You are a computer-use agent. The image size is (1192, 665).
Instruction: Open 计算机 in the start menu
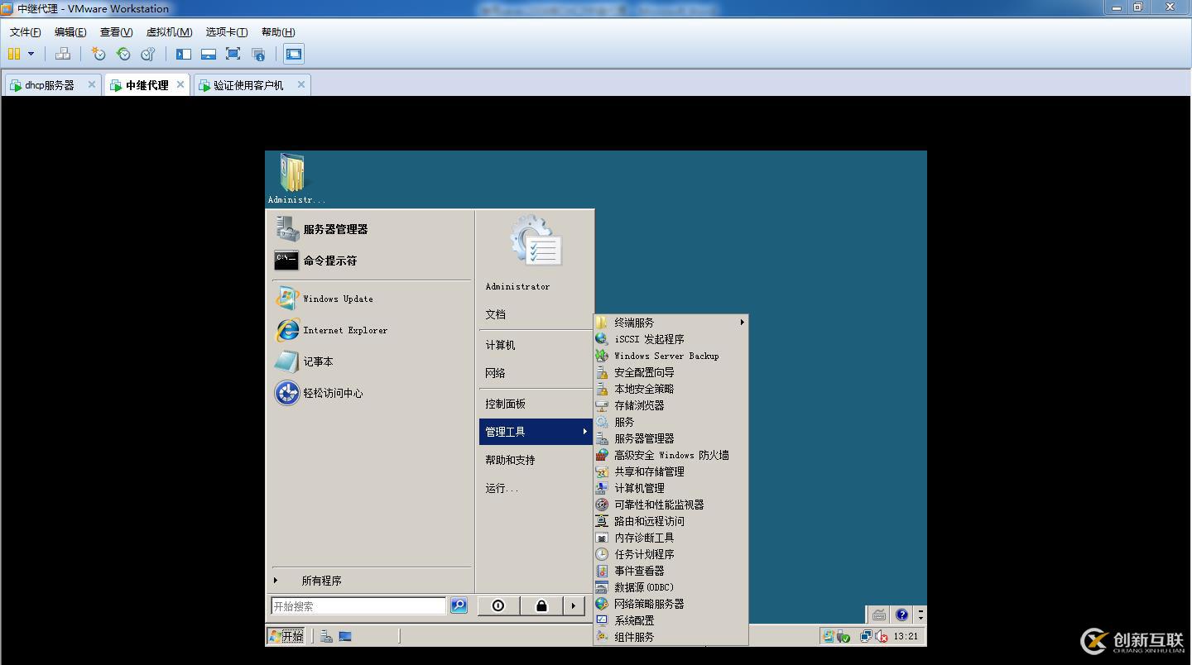535,345
